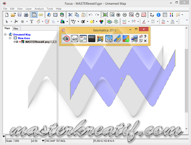The image size is (191, 145).
Task: Zoom out with the minus magnifier icon
Action: pos(125,15)
